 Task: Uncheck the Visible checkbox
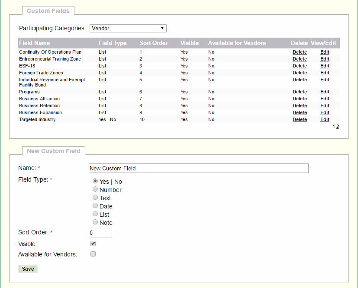point(93,244)
